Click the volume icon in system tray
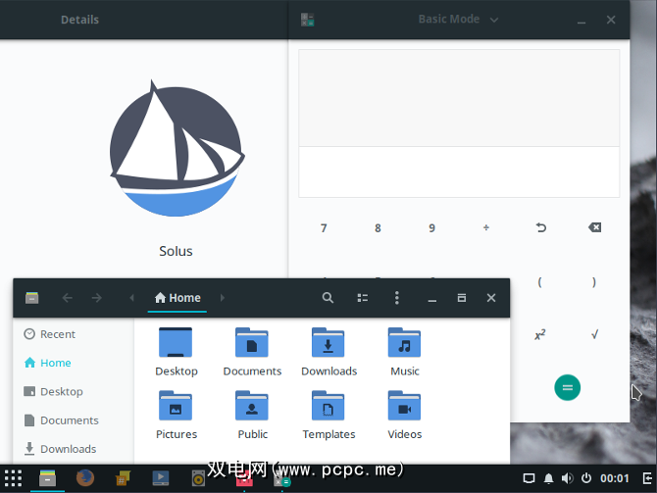The height and width of the screenshot is (493, 657). pos(567,478)
